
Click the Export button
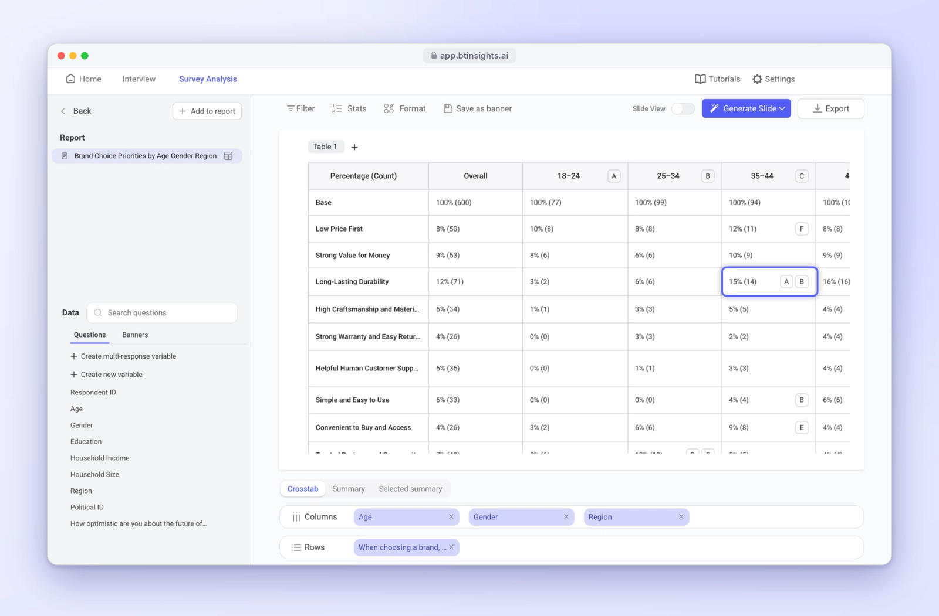click(830, 108)
